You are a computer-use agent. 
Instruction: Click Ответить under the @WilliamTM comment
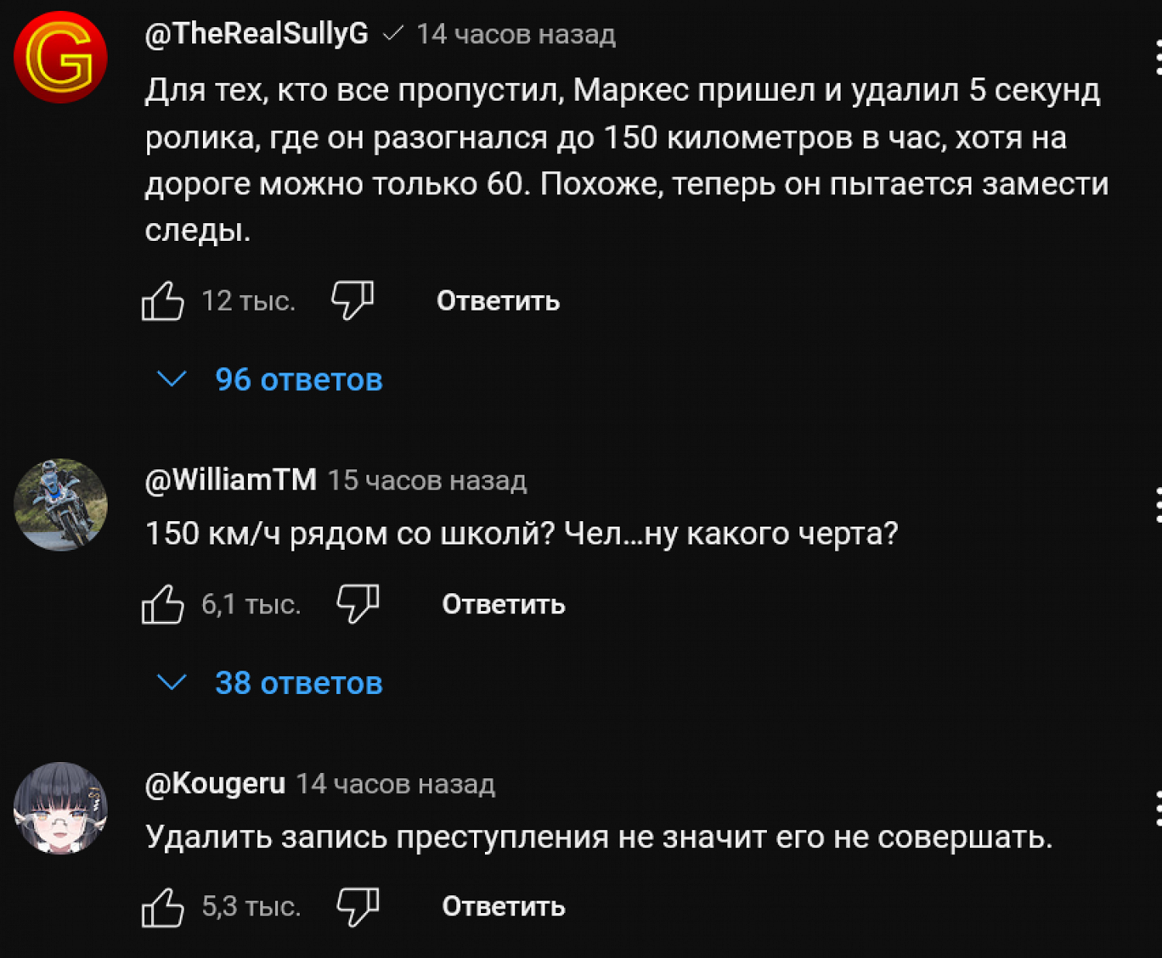(x=504, y=604)
